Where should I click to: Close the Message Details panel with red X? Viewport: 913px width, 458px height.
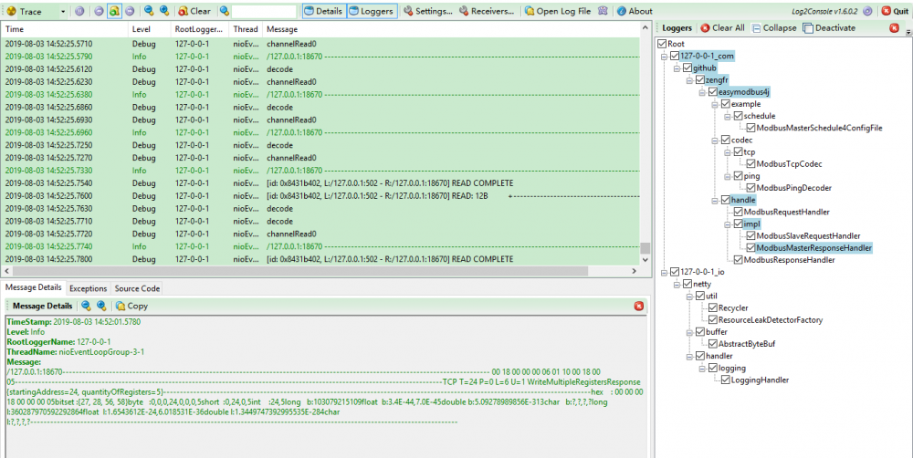[x=639, y=306]
